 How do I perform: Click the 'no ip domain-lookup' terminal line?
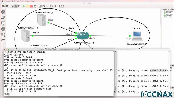point(24,52)
